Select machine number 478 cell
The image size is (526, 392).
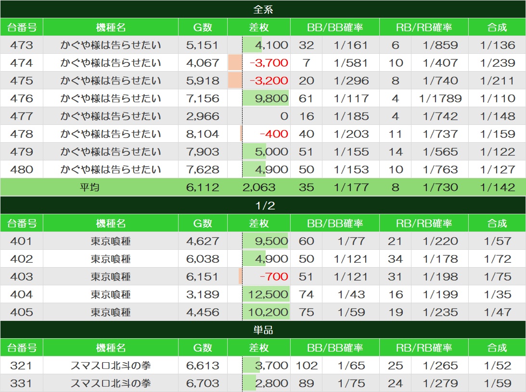coord(22,134)
